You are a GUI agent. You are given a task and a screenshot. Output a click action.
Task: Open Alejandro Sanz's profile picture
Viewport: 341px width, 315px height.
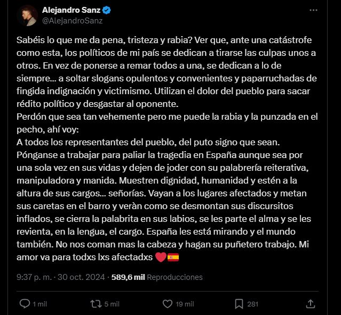pos(27,15)
